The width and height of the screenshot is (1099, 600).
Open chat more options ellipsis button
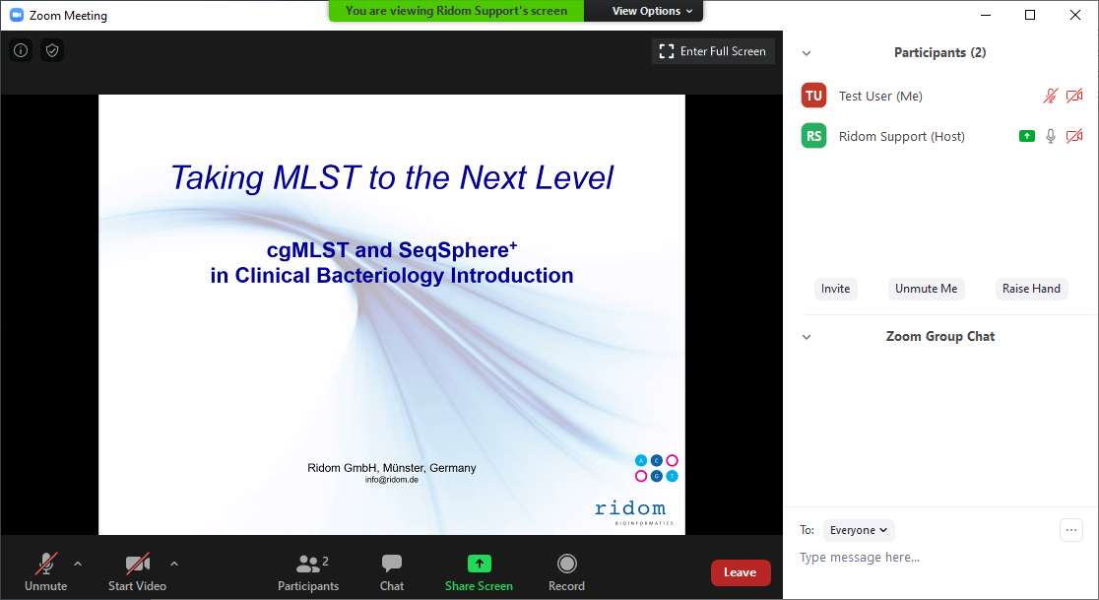tap(1071, 530)
